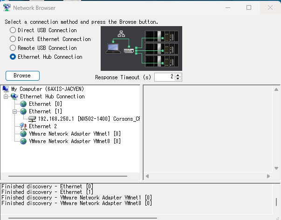The width and height of the screenshot is (281, 220).
Task: Click the globe icon for Ethernet [1]
Action: [23, 111]
